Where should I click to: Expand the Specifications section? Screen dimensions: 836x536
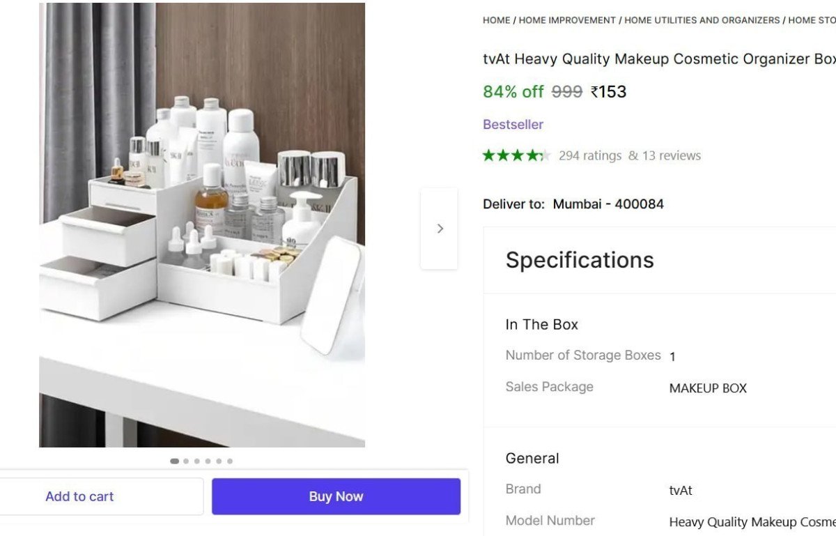click(x=580, y=259)
